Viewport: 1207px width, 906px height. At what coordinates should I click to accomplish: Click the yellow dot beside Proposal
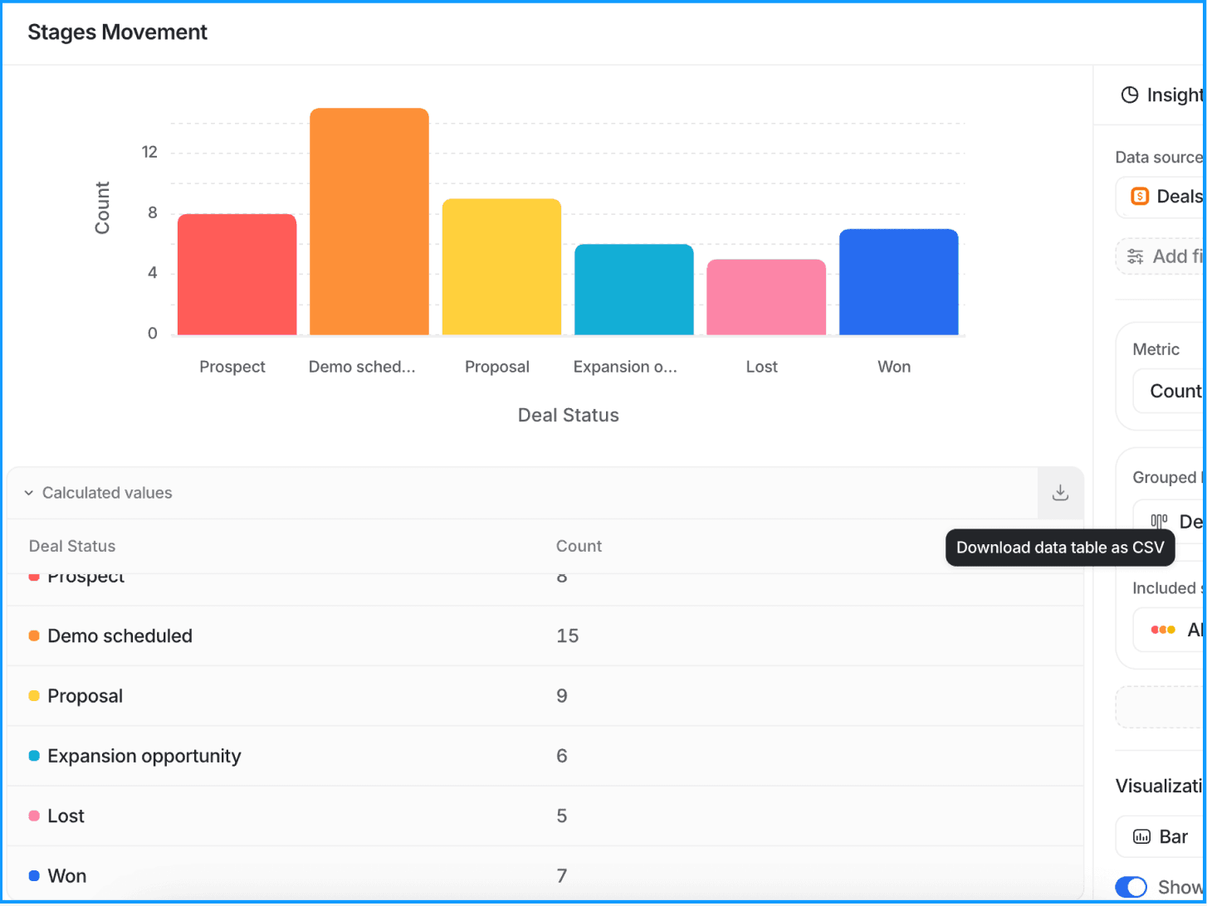pyautogui.click(x=34, y=696)
